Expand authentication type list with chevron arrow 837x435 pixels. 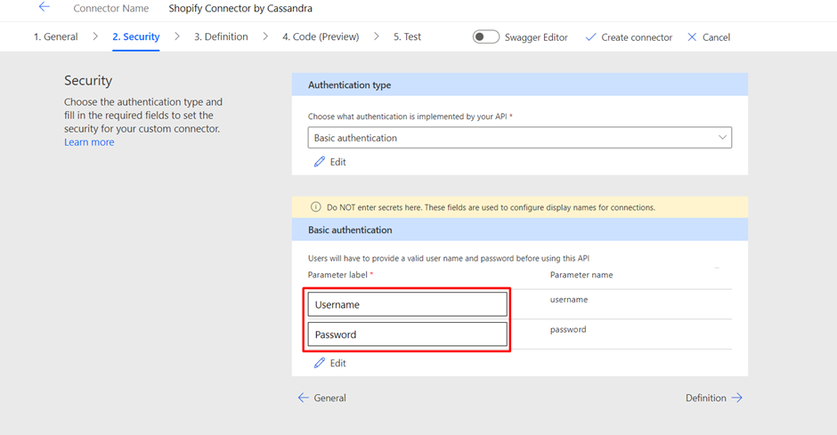722,138
